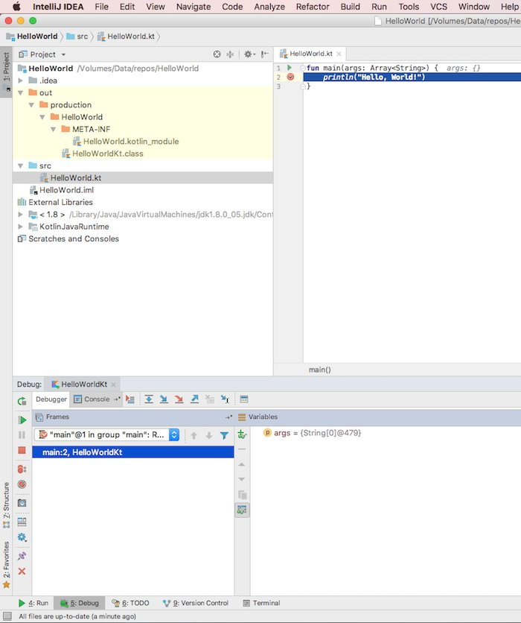Open the Project panel gear settings
This screenshot has height=623, width=521.
249,54
